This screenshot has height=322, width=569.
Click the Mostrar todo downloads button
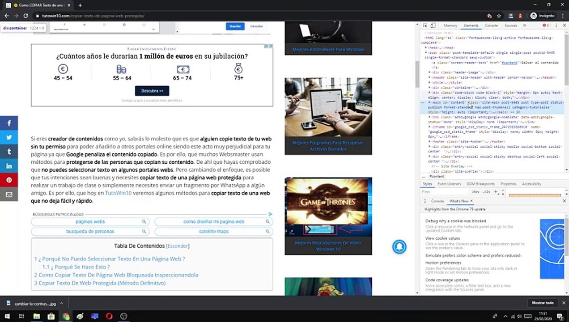coord(542,303)
